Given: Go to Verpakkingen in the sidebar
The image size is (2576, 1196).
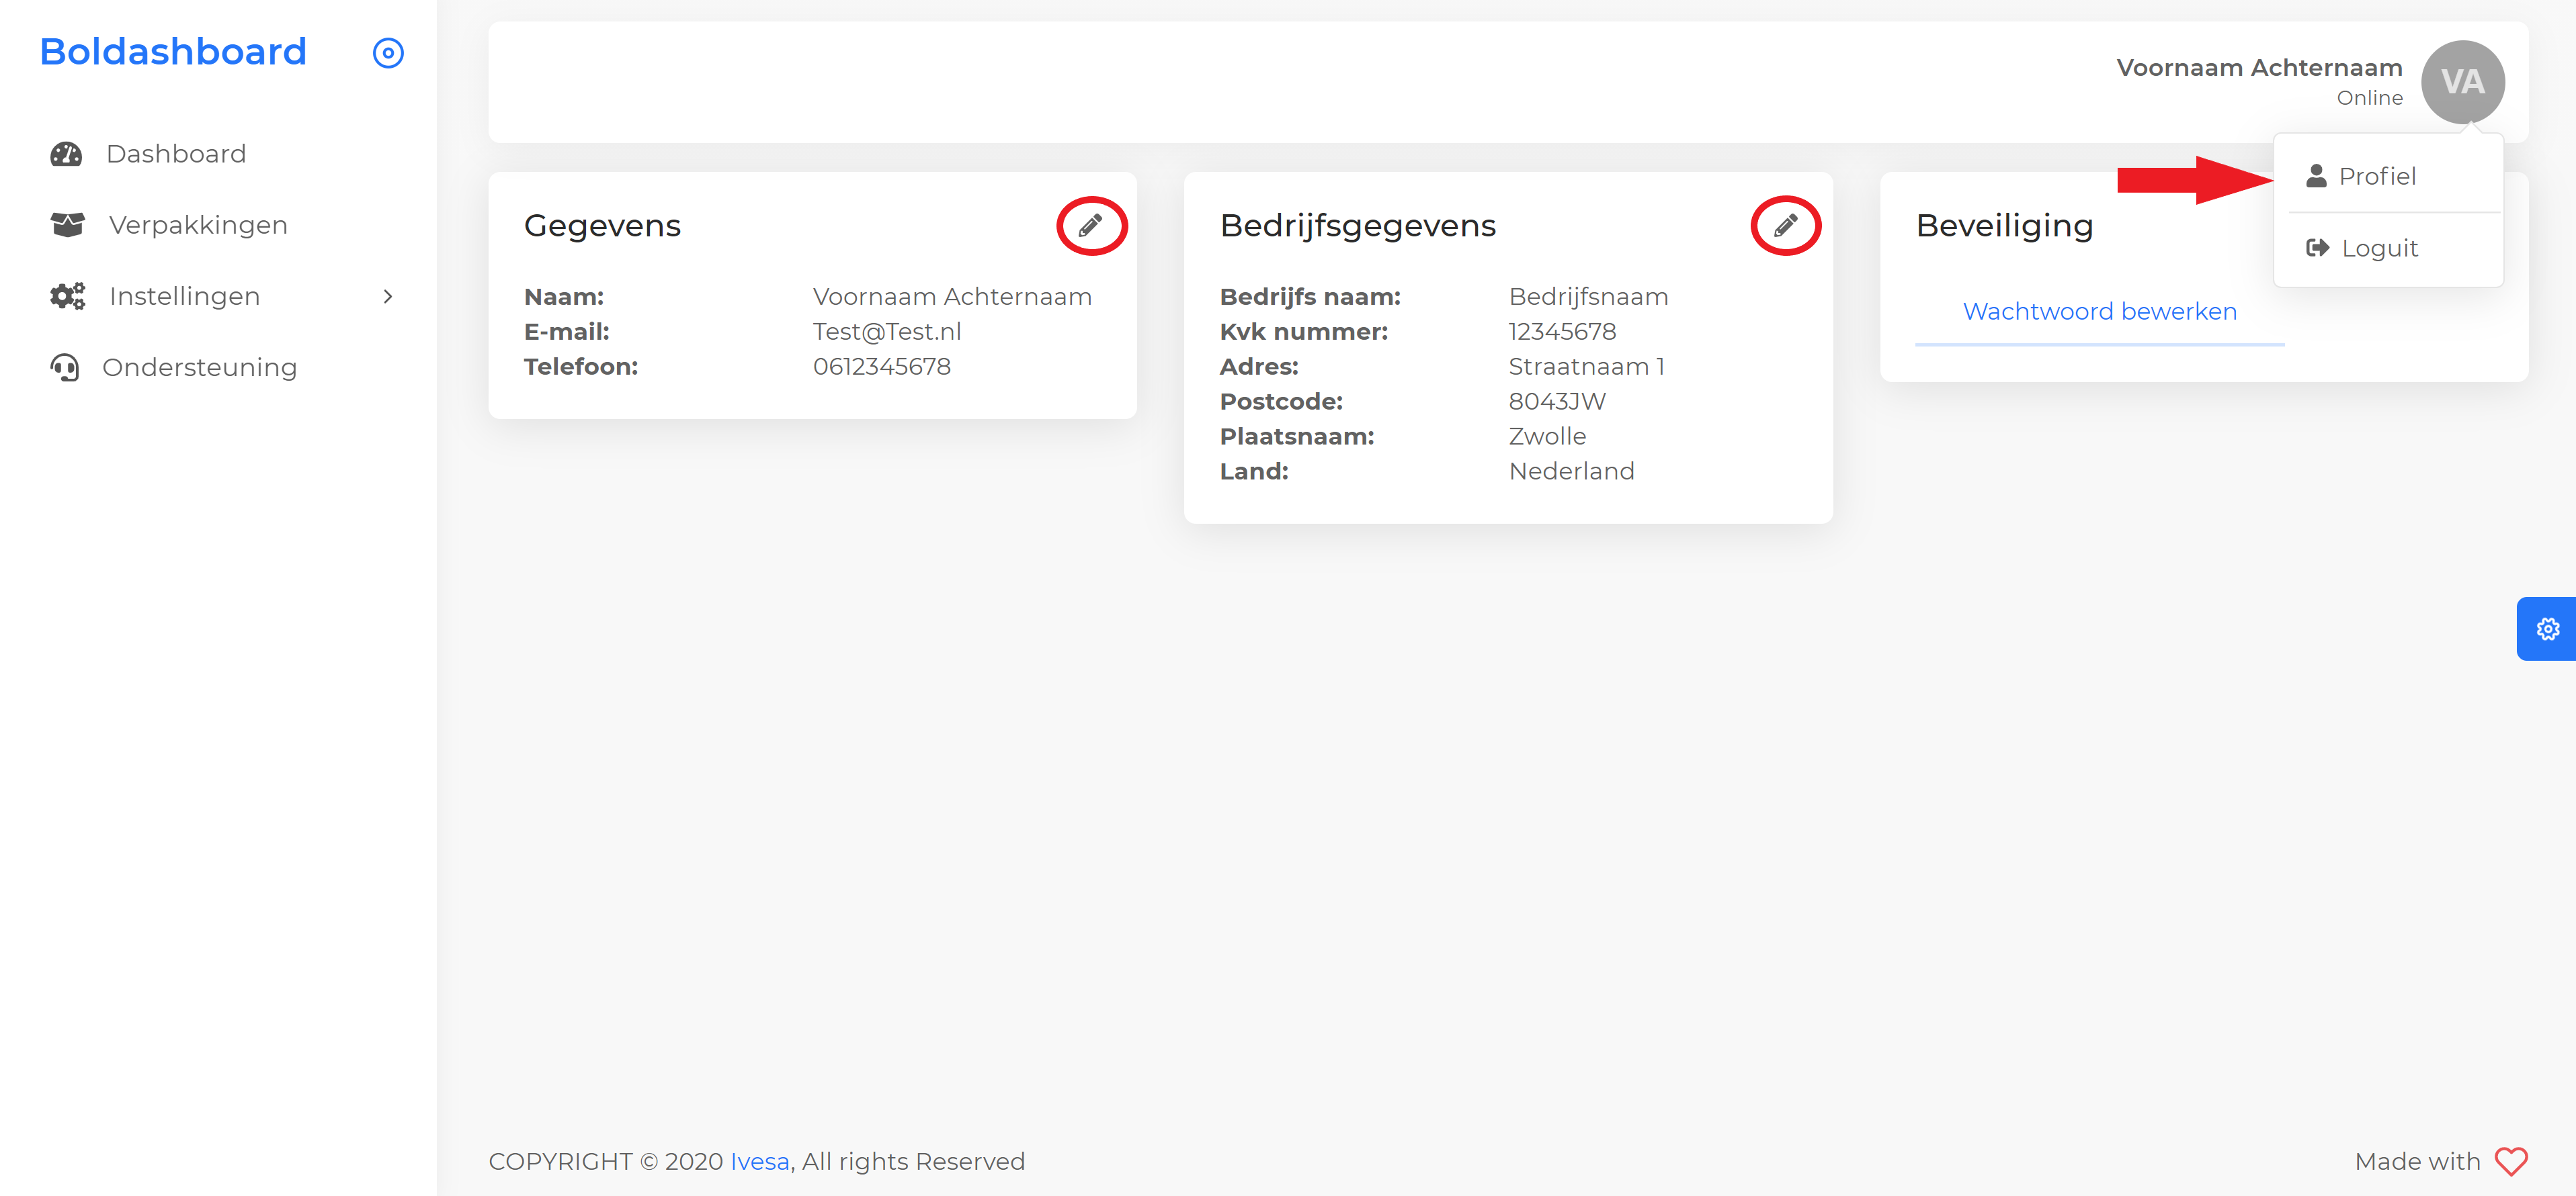Looking at the screenshot, I should [x=198, y=225].
